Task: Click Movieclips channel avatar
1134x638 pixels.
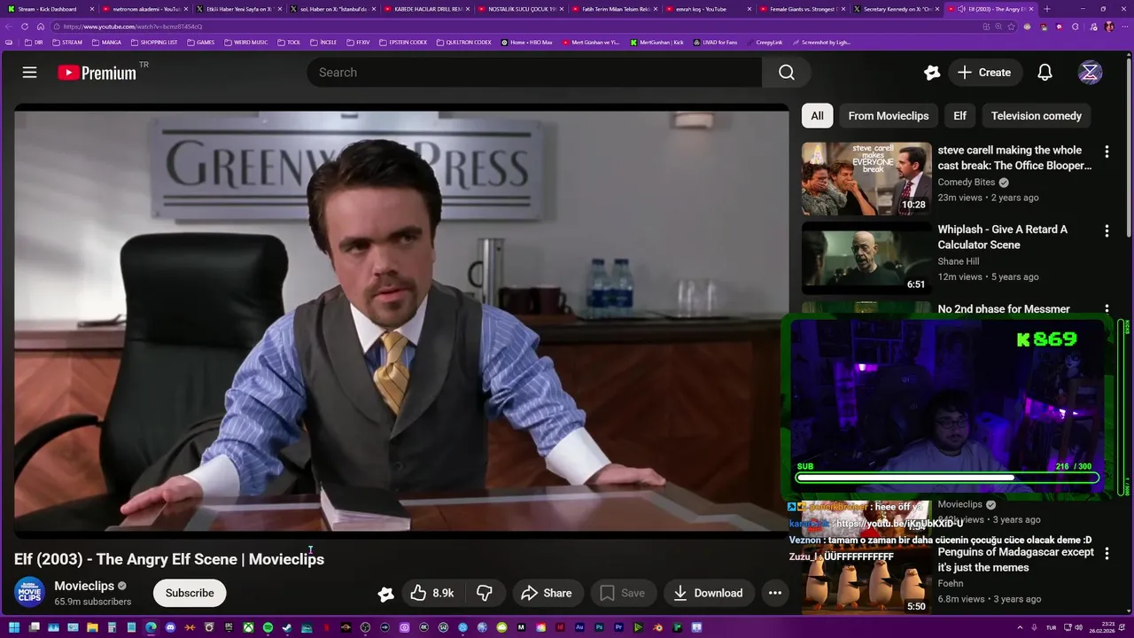Action: [x=29, y=593]
